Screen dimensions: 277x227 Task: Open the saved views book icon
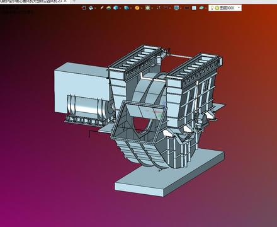(91, 8)
